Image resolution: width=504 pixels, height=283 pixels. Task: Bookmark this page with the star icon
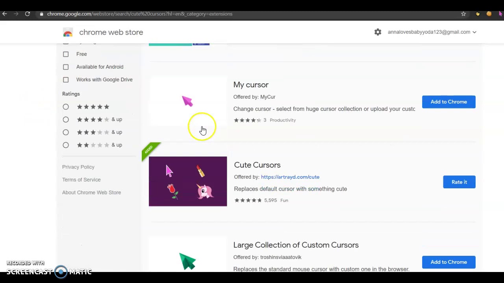(x=463, y=14)
